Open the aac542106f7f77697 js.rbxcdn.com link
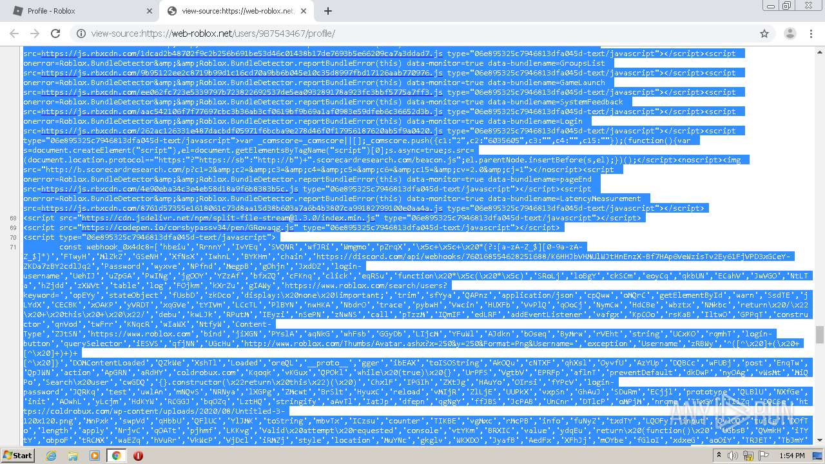This screenshot has height=464, width=825. (x=242, y=111)
